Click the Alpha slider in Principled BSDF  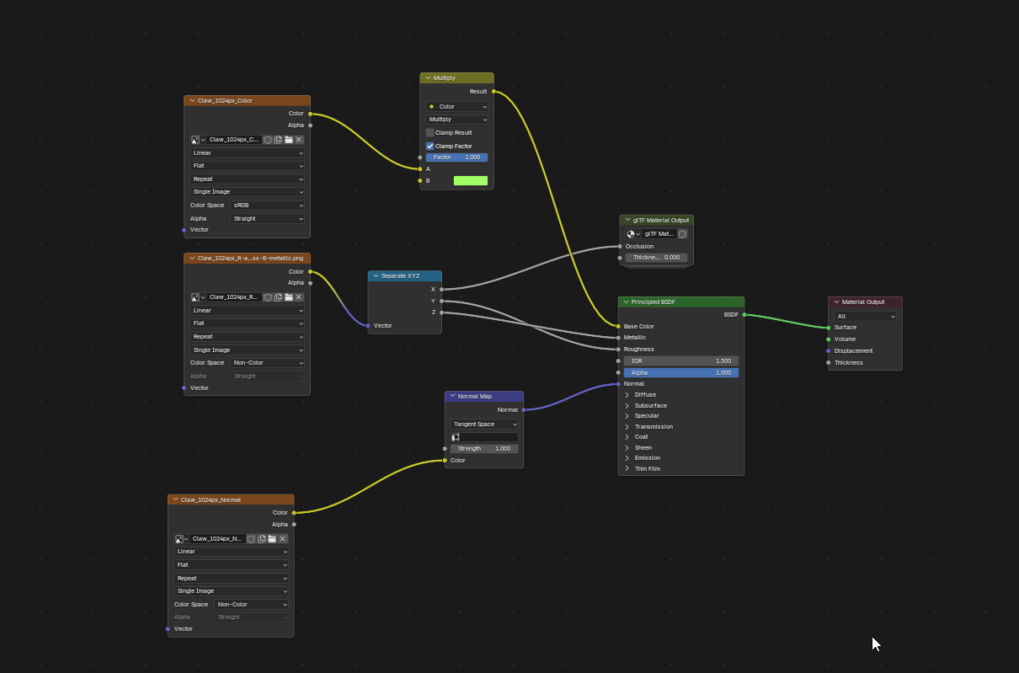pos(680,373)
